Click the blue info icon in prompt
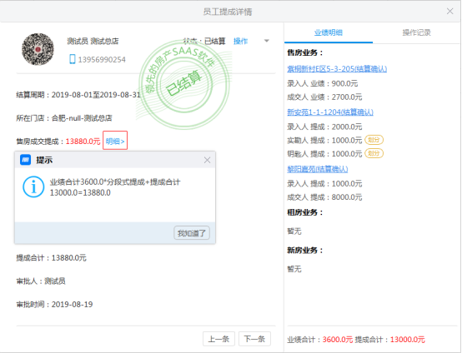 click(33, 186)
